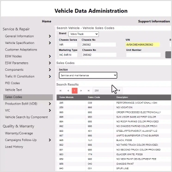Select row CHASSIS PAINT
172x172 pixels.
coord(114,164)
